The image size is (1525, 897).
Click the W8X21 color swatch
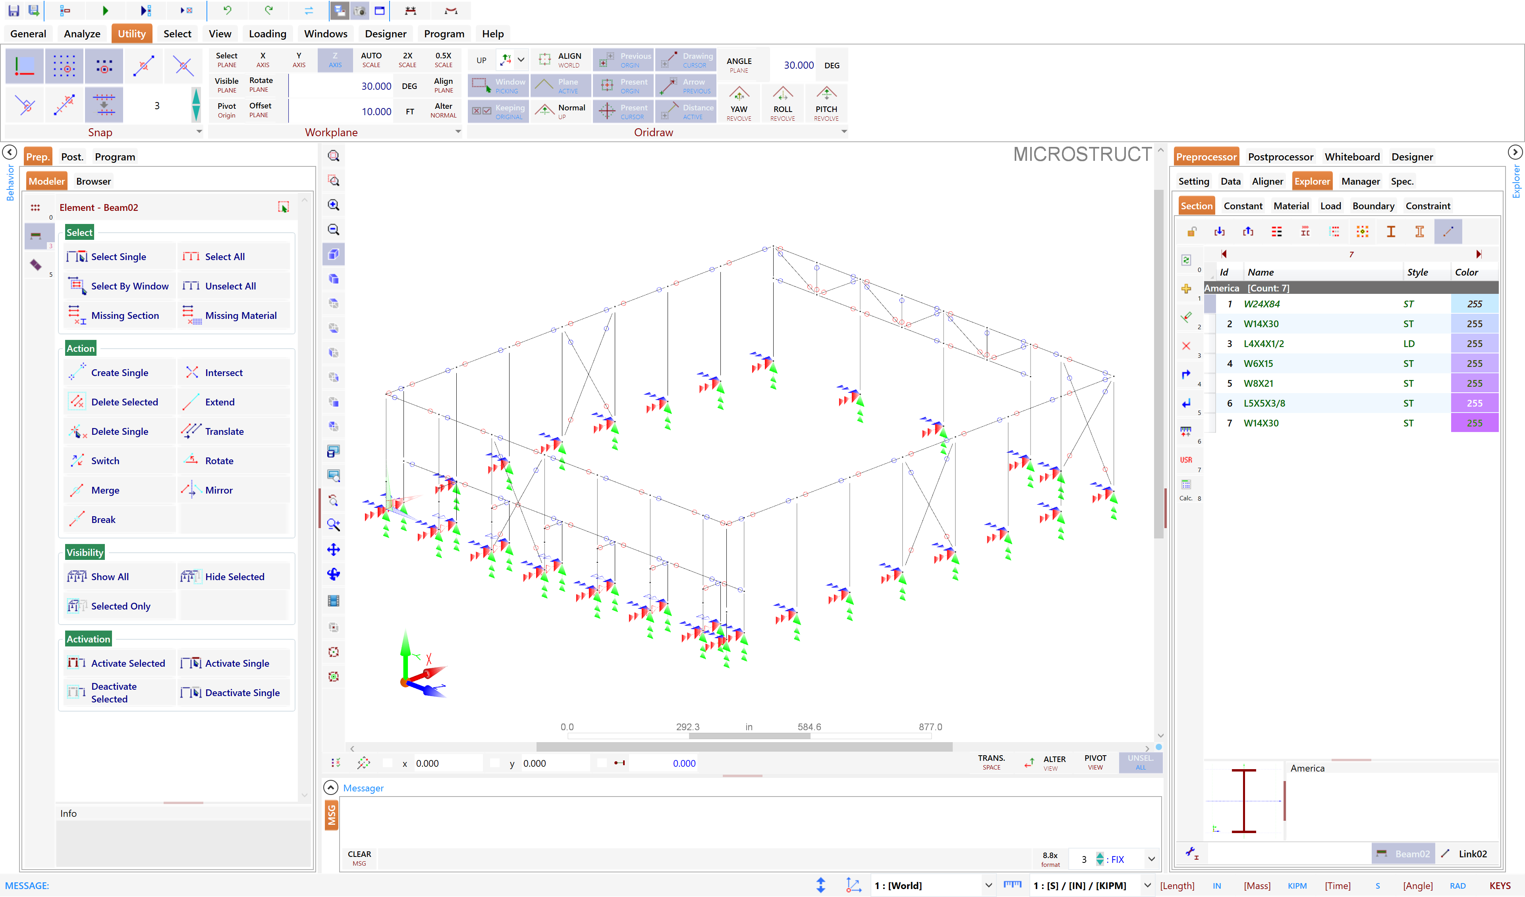1474,383
